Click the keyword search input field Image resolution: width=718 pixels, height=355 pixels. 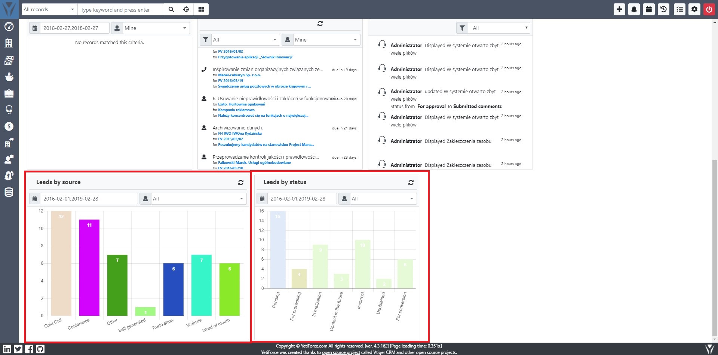pos(121,9)
